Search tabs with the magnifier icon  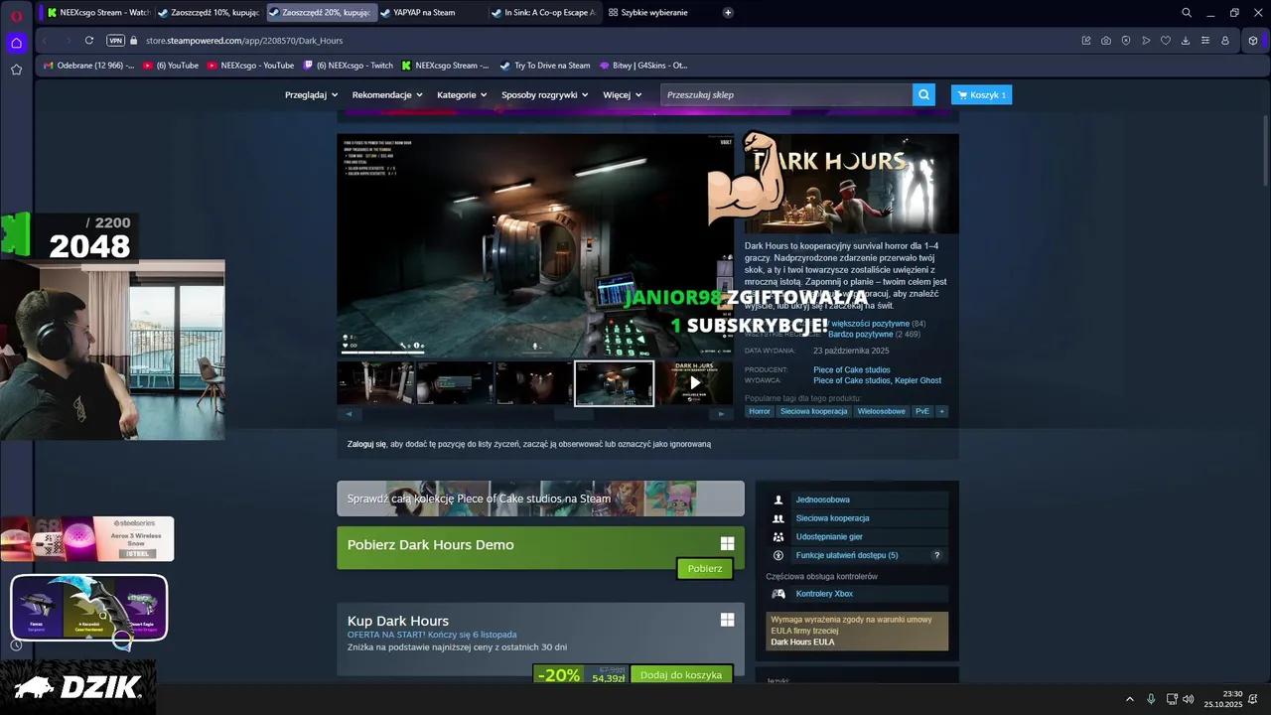(1187, 13)
